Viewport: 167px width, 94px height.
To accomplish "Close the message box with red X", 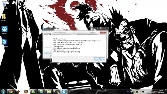I will 103,32.
